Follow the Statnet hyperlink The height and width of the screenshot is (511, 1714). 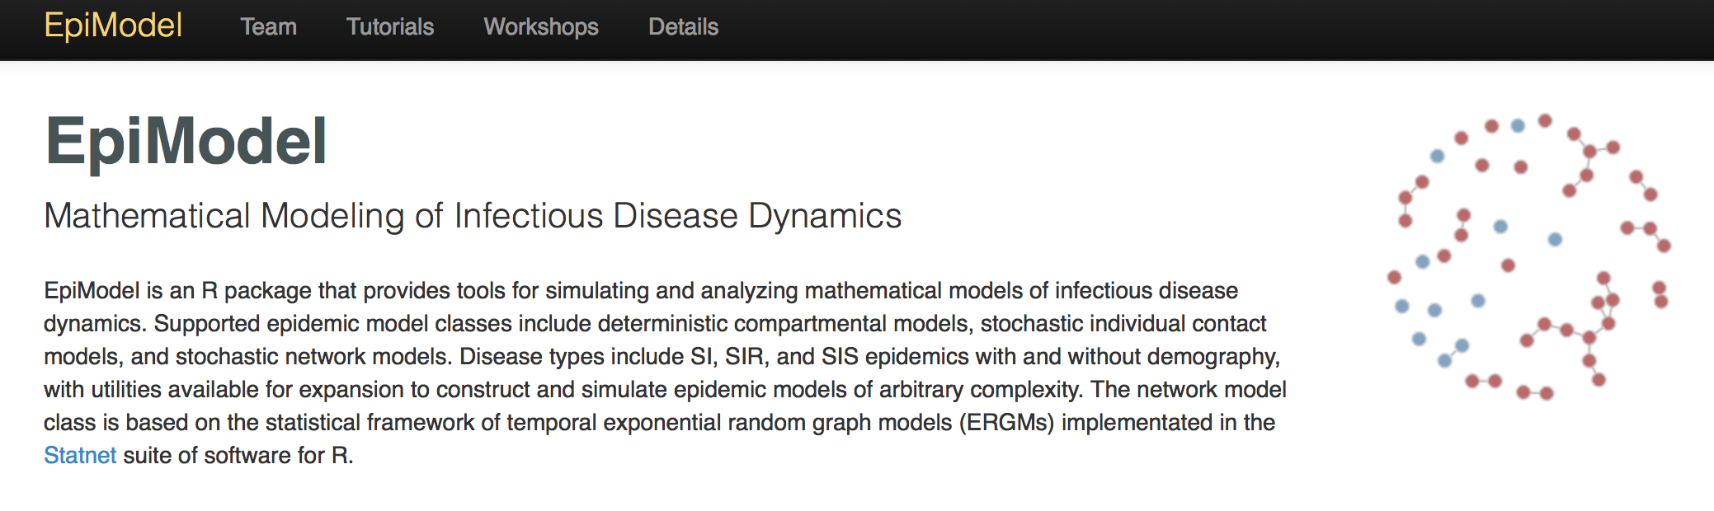coord(80,455)
